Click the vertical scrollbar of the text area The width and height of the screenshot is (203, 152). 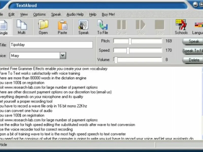[x=202, y=103]
